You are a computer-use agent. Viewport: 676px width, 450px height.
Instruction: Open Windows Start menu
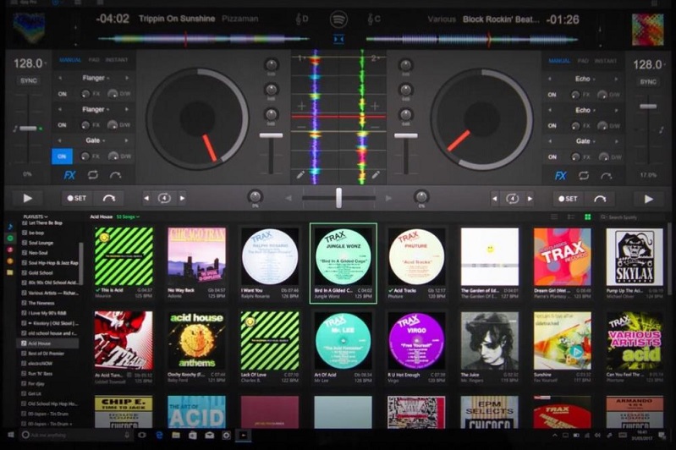[11, 436]
